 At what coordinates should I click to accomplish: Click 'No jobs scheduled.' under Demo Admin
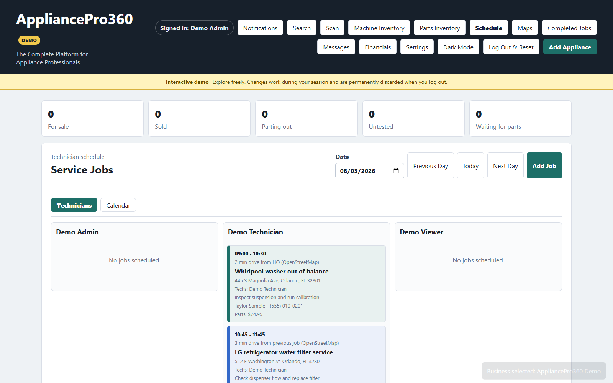(134, 260)
